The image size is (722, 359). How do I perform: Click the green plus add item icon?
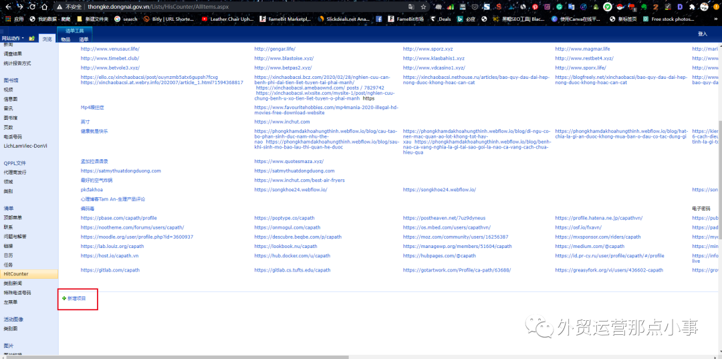(64, 299)
